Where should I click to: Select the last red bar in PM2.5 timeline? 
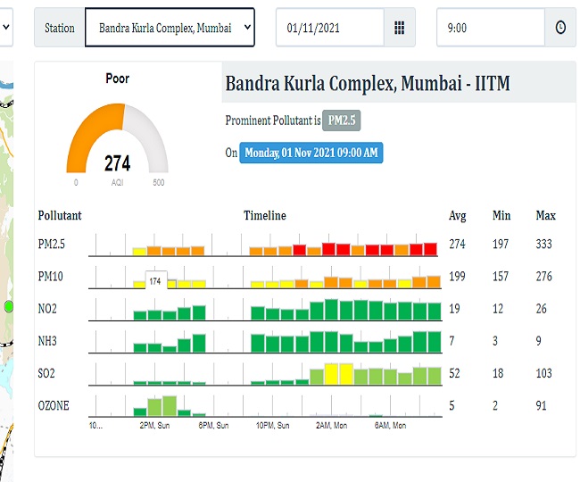coord(431,249)
